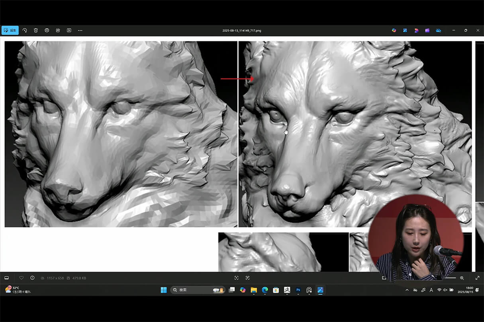Open the OneDrive cloud icon in title bar

pyautogui.click(x=438, y=30)
